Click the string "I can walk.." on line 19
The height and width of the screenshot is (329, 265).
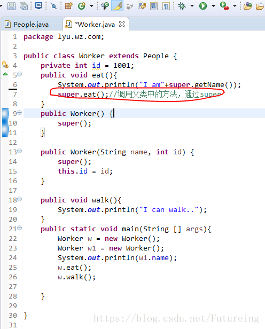(x=169, y=209)
